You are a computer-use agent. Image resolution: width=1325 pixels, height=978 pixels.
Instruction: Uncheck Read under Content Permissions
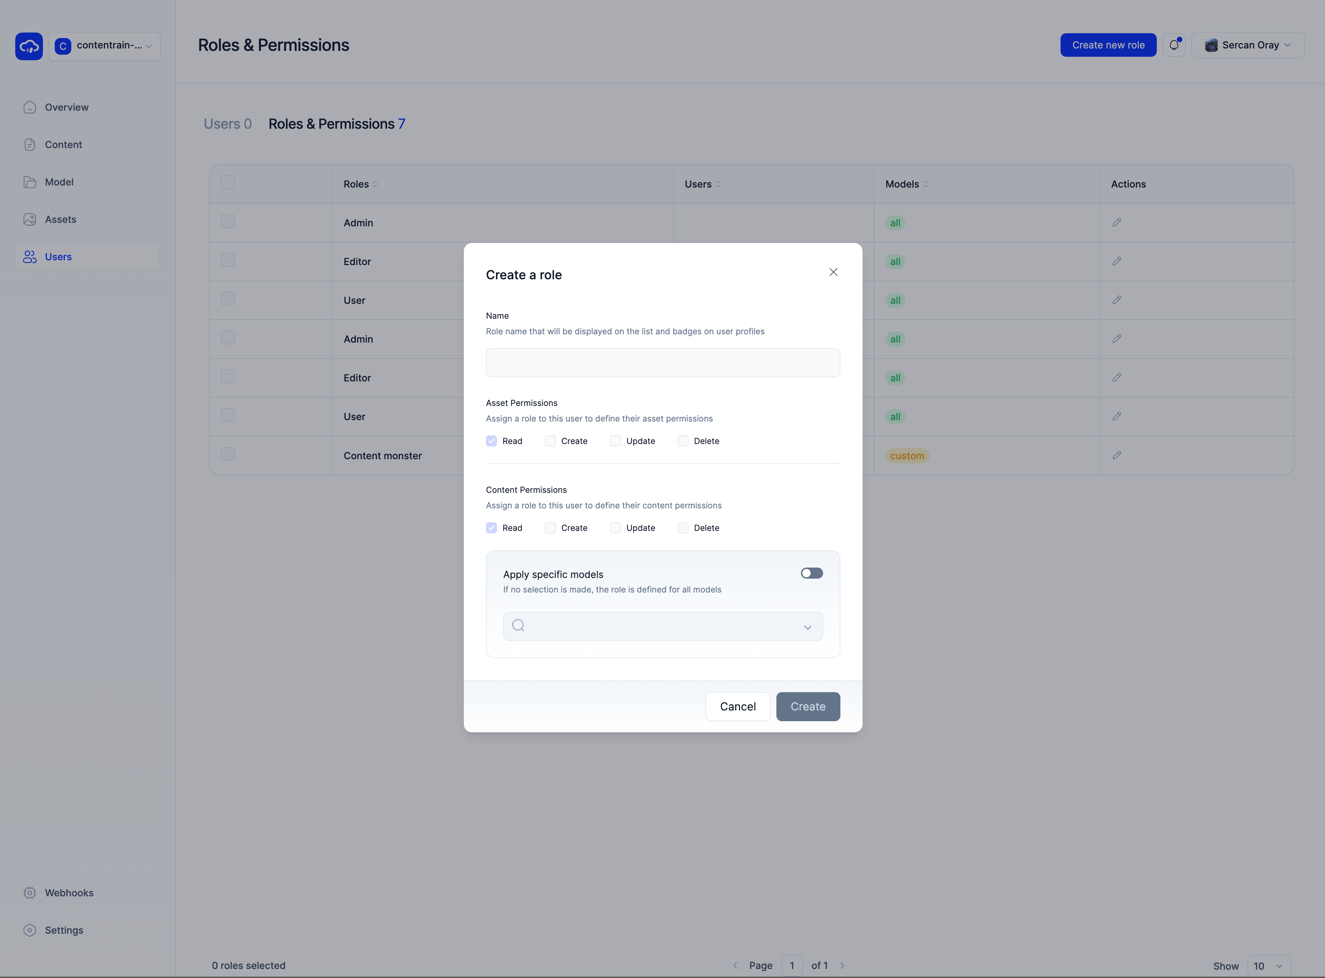(x=492, y=528)
